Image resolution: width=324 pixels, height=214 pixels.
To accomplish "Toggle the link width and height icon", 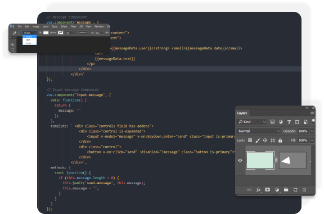I will (x=107, y=33).
